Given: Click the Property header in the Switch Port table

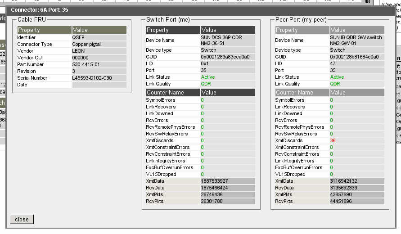Looking at the screenshot, I should (x=173, y=30).
